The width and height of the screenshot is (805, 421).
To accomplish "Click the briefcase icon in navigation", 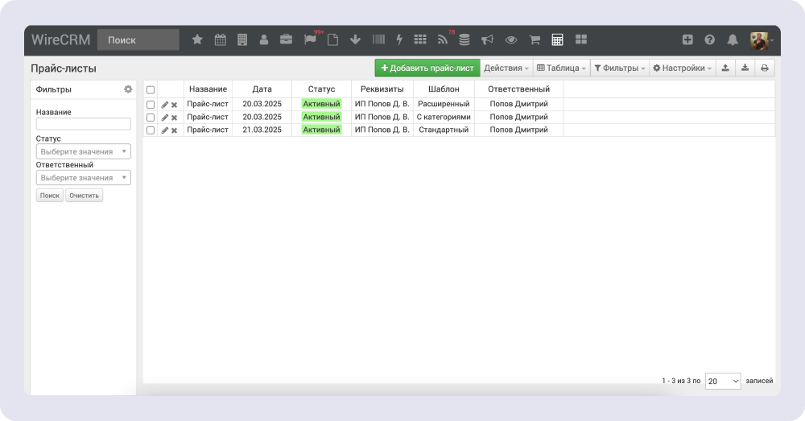I will click(286, 39).
